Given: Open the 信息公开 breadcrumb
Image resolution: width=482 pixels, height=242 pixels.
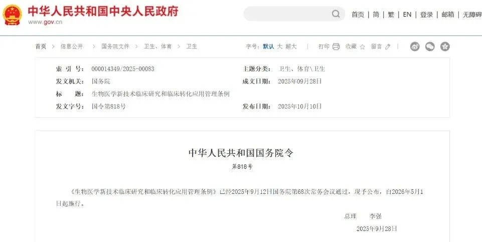Looking at the screenshot, I should (72, 47).
